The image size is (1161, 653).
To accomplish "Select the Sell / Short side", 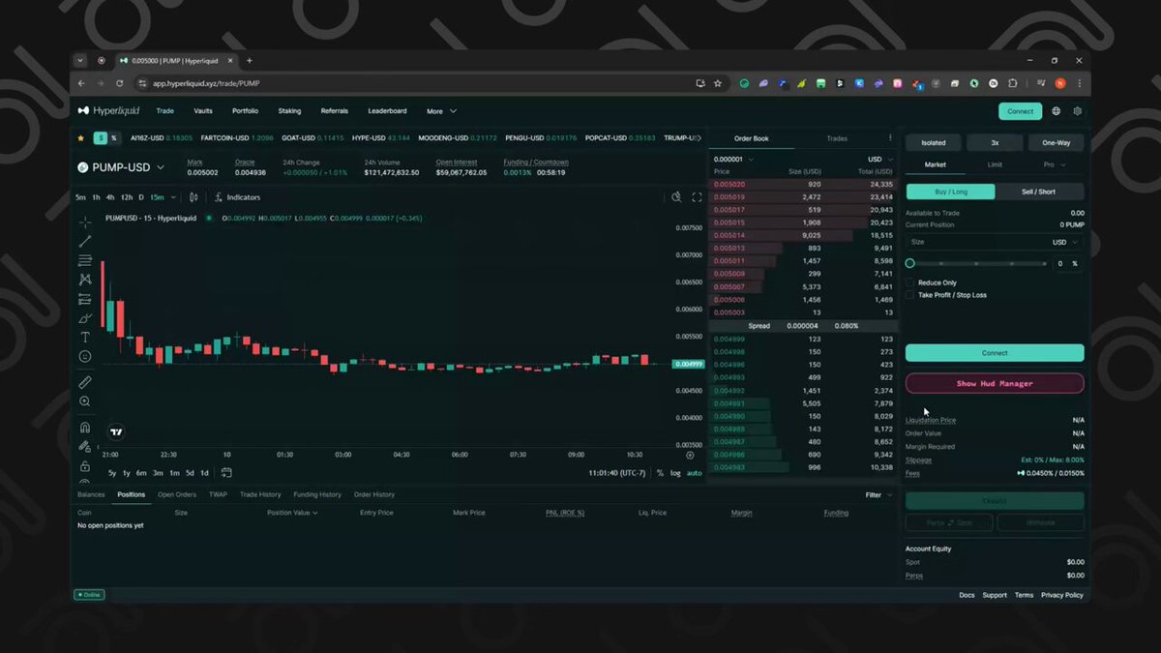I will click(x=1039, y=192).
